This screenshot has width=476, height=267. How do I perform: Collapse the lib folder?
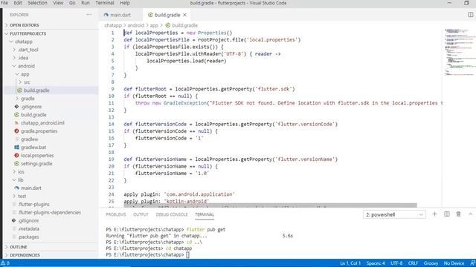pos(20,179)
